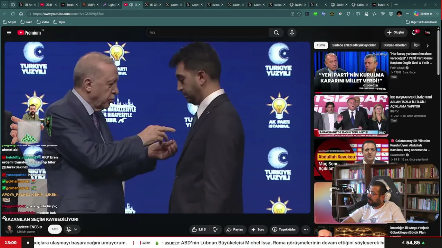Open the Oluştur create menu
The width and height of the screenshot is (442, 248).
pos(396,33)
